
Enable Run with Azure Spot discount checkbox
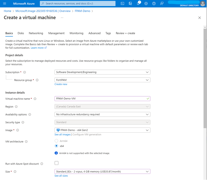tap(57, 163)
